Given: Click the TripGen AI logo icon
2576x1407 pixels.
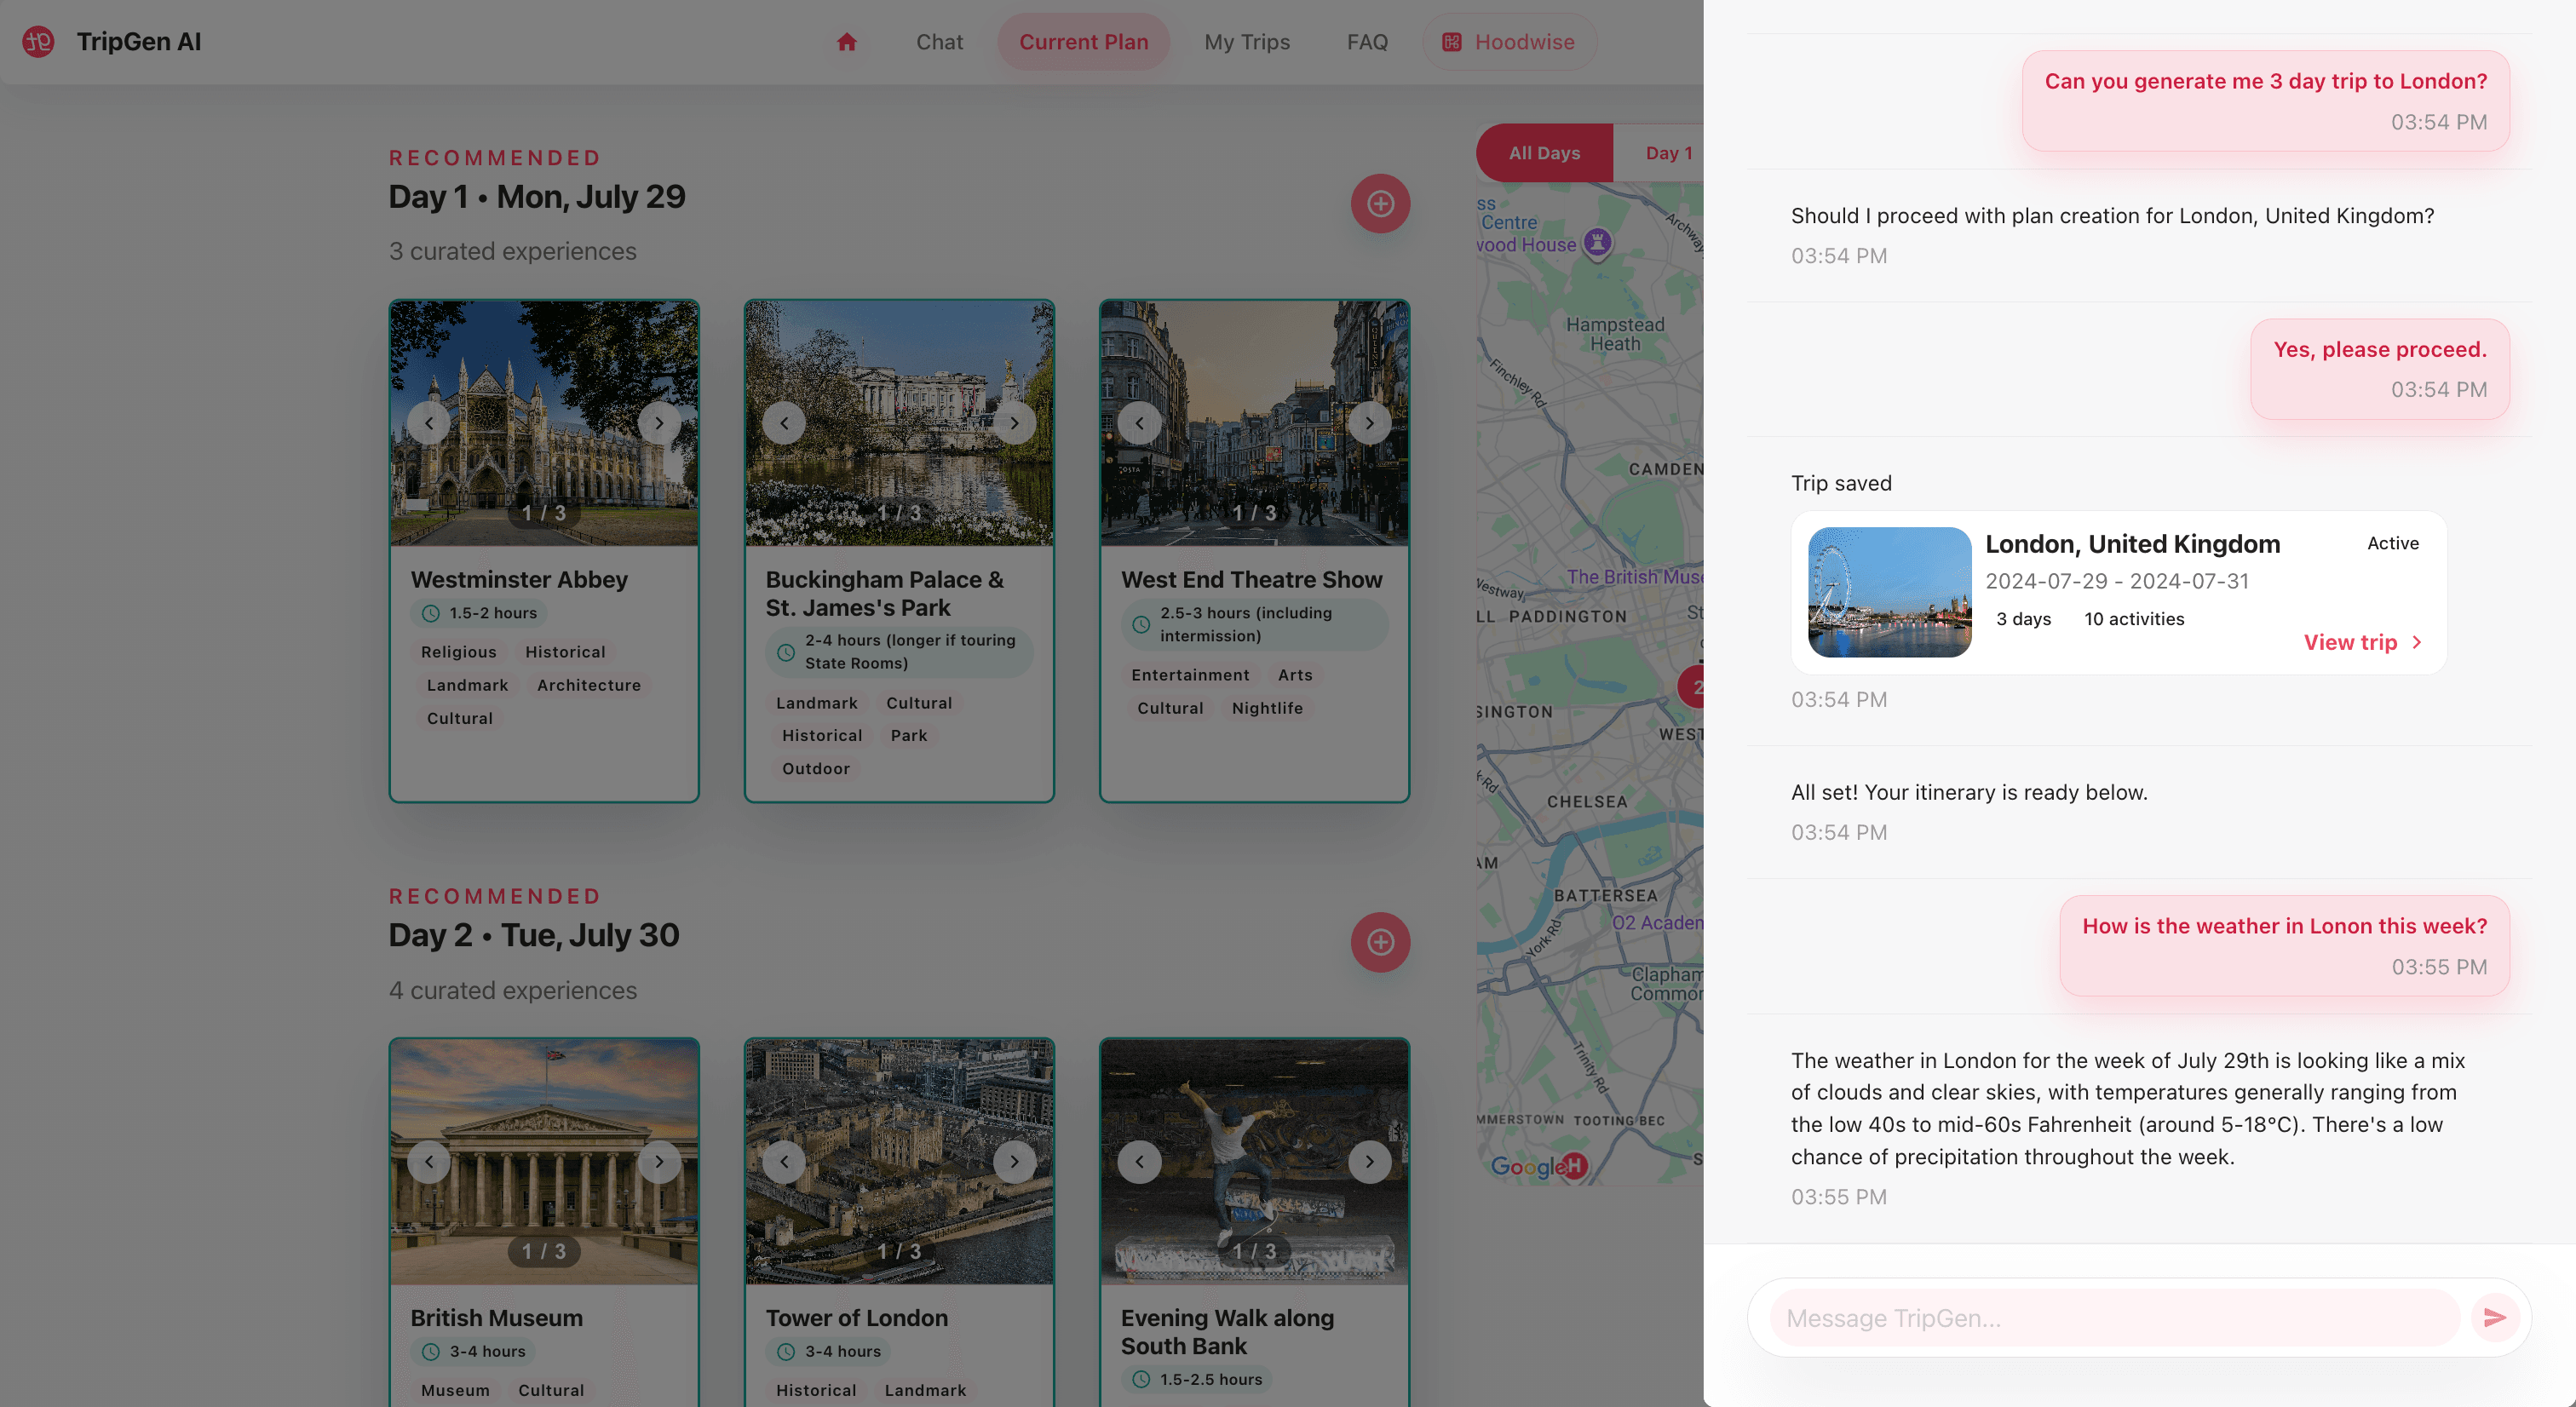Looking at the screenshot, I should coord(37,42).
